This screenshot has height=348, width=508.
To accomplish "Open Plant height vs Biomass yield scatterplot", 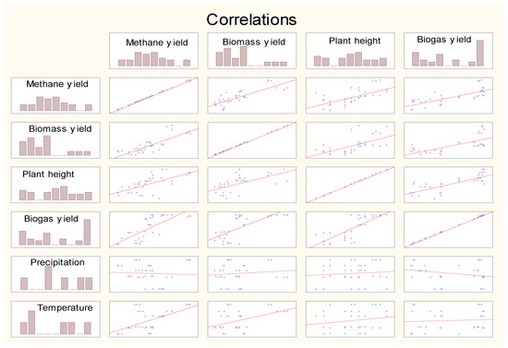I will pyautogui.click(x=252, y=185).
